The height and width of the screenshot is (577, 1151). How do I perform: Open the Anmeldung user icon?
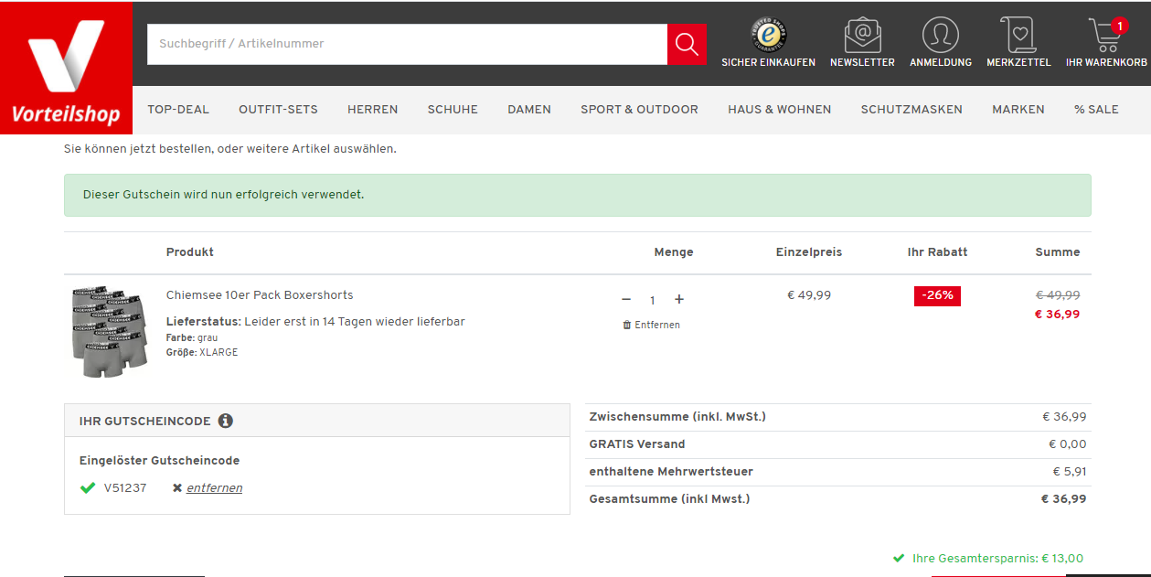tap(941, 43)
